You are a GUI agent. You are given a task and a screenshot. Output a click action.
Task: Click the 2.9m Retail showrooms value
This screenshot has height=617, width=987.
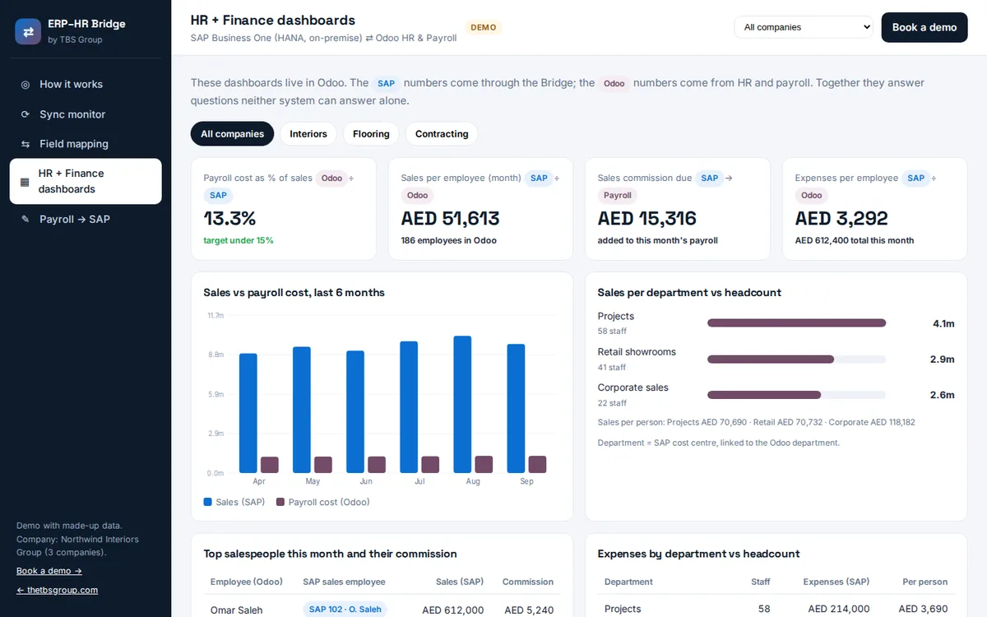(x=943, y=360)
